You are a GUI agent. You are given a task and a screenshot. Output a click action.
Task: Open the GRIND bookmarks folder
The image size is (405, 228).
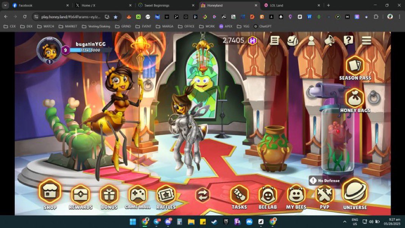coord(123,27)
